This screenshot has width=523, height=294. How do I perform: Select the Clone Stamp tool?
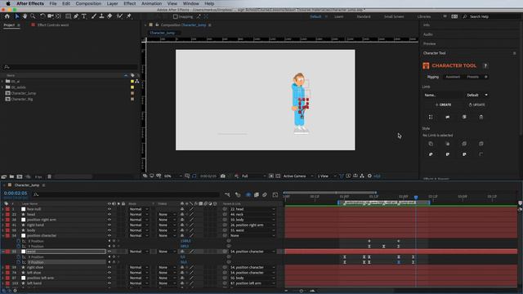click(x=101, y=16)
